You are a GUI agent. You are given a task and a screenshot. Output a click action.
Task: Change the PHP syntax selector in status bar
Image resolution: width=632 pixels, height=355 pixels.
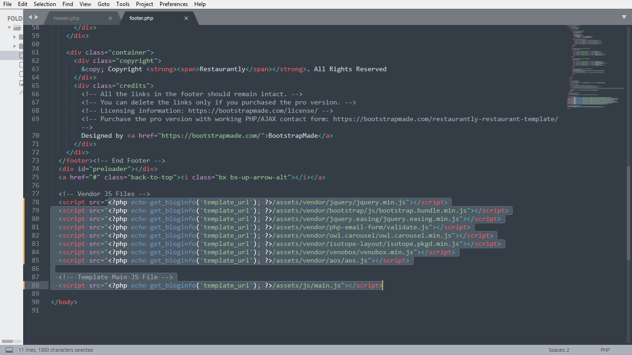605,350
